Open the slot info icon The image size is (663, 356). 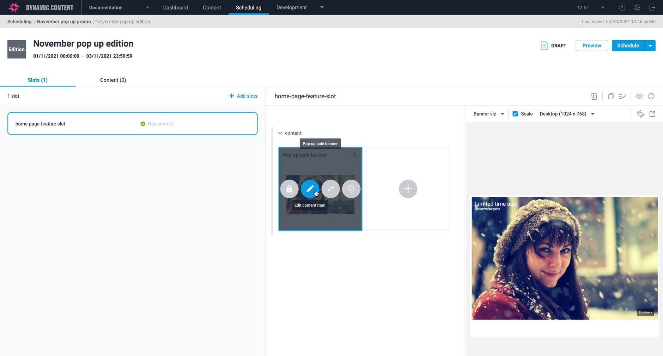pyautogui.click(x=651, y=96)
